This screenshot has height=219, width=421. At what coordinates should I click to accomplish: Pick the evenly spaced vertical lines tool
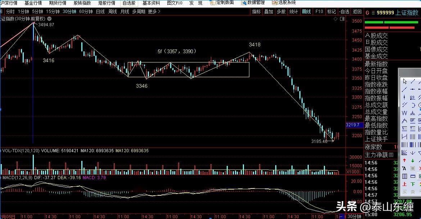412,137
